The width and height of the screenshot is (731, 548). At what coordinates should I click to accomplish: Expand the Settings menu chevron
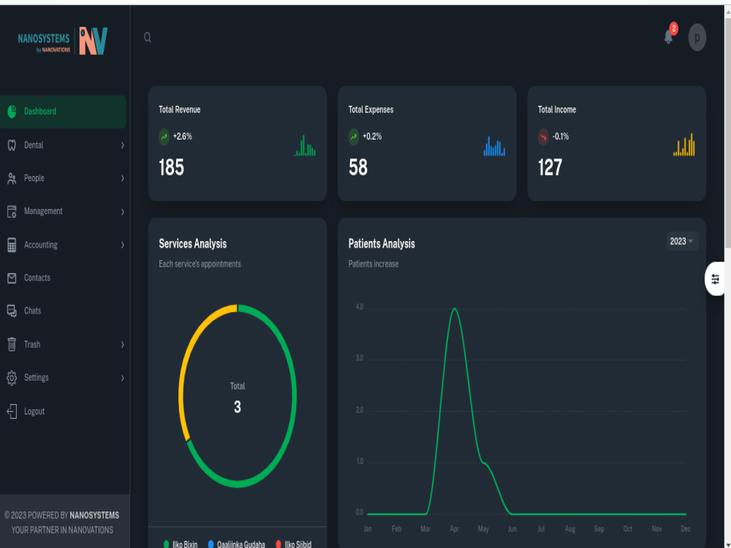click(123, 378)
